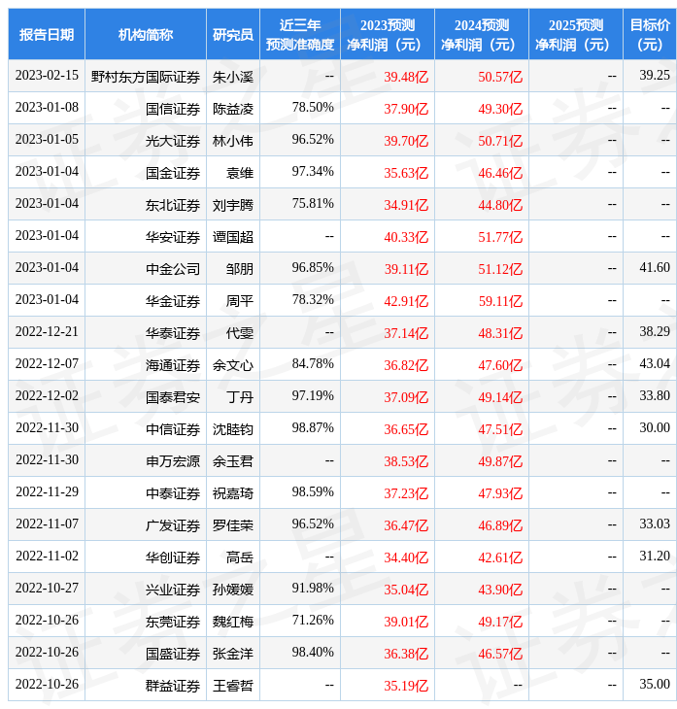Click the 机构简称 column header
The height and width of the screenshot is (709, 677).
[146, 35]
